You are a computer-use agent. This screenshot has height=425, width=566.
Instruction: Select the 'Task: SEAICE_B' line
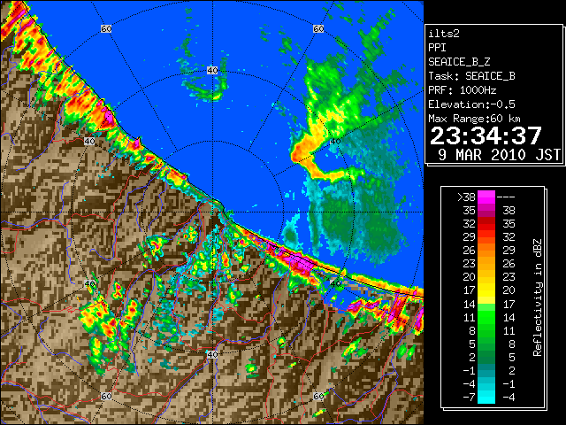coord(471,76)
